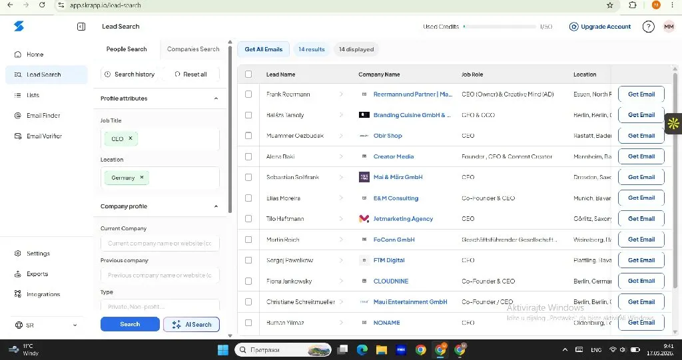Open the Obir Shop company link
The image size is (682, 360).
[x=388, y=136]
